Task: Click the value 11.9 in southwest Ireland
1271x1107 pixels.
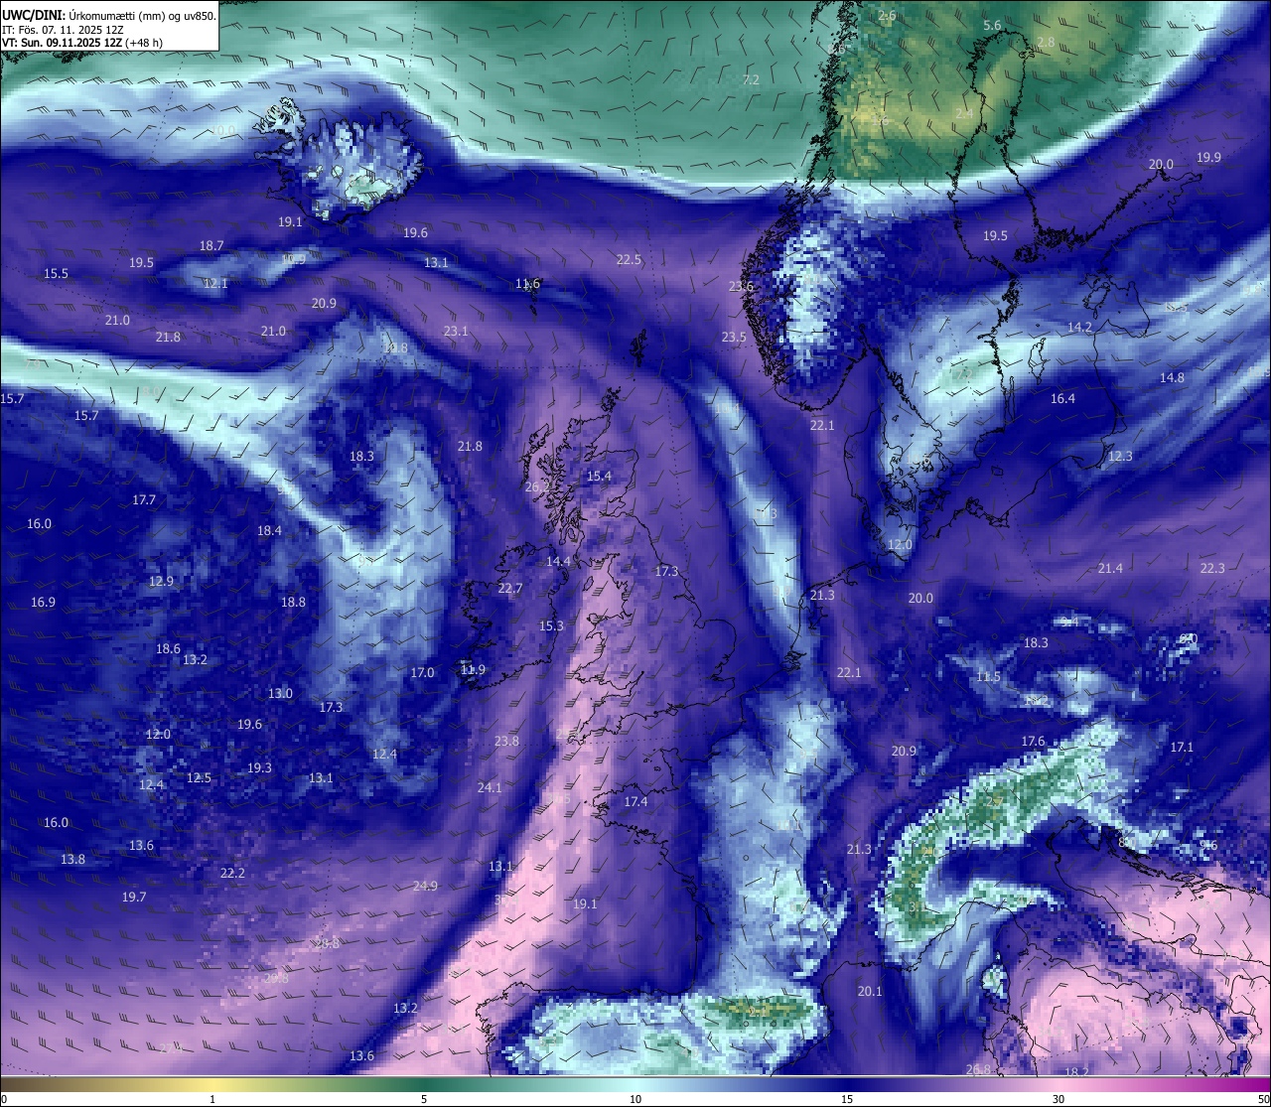Action: click(x=473, y=669)
